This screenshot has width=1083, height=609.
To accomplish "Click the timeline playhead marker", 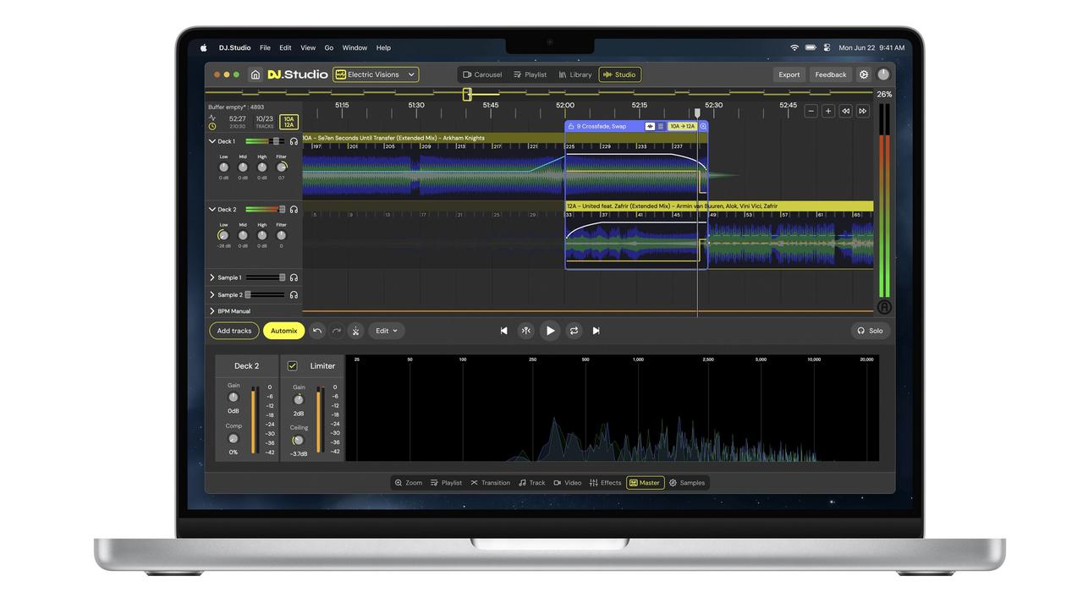I will coord(697,112).
